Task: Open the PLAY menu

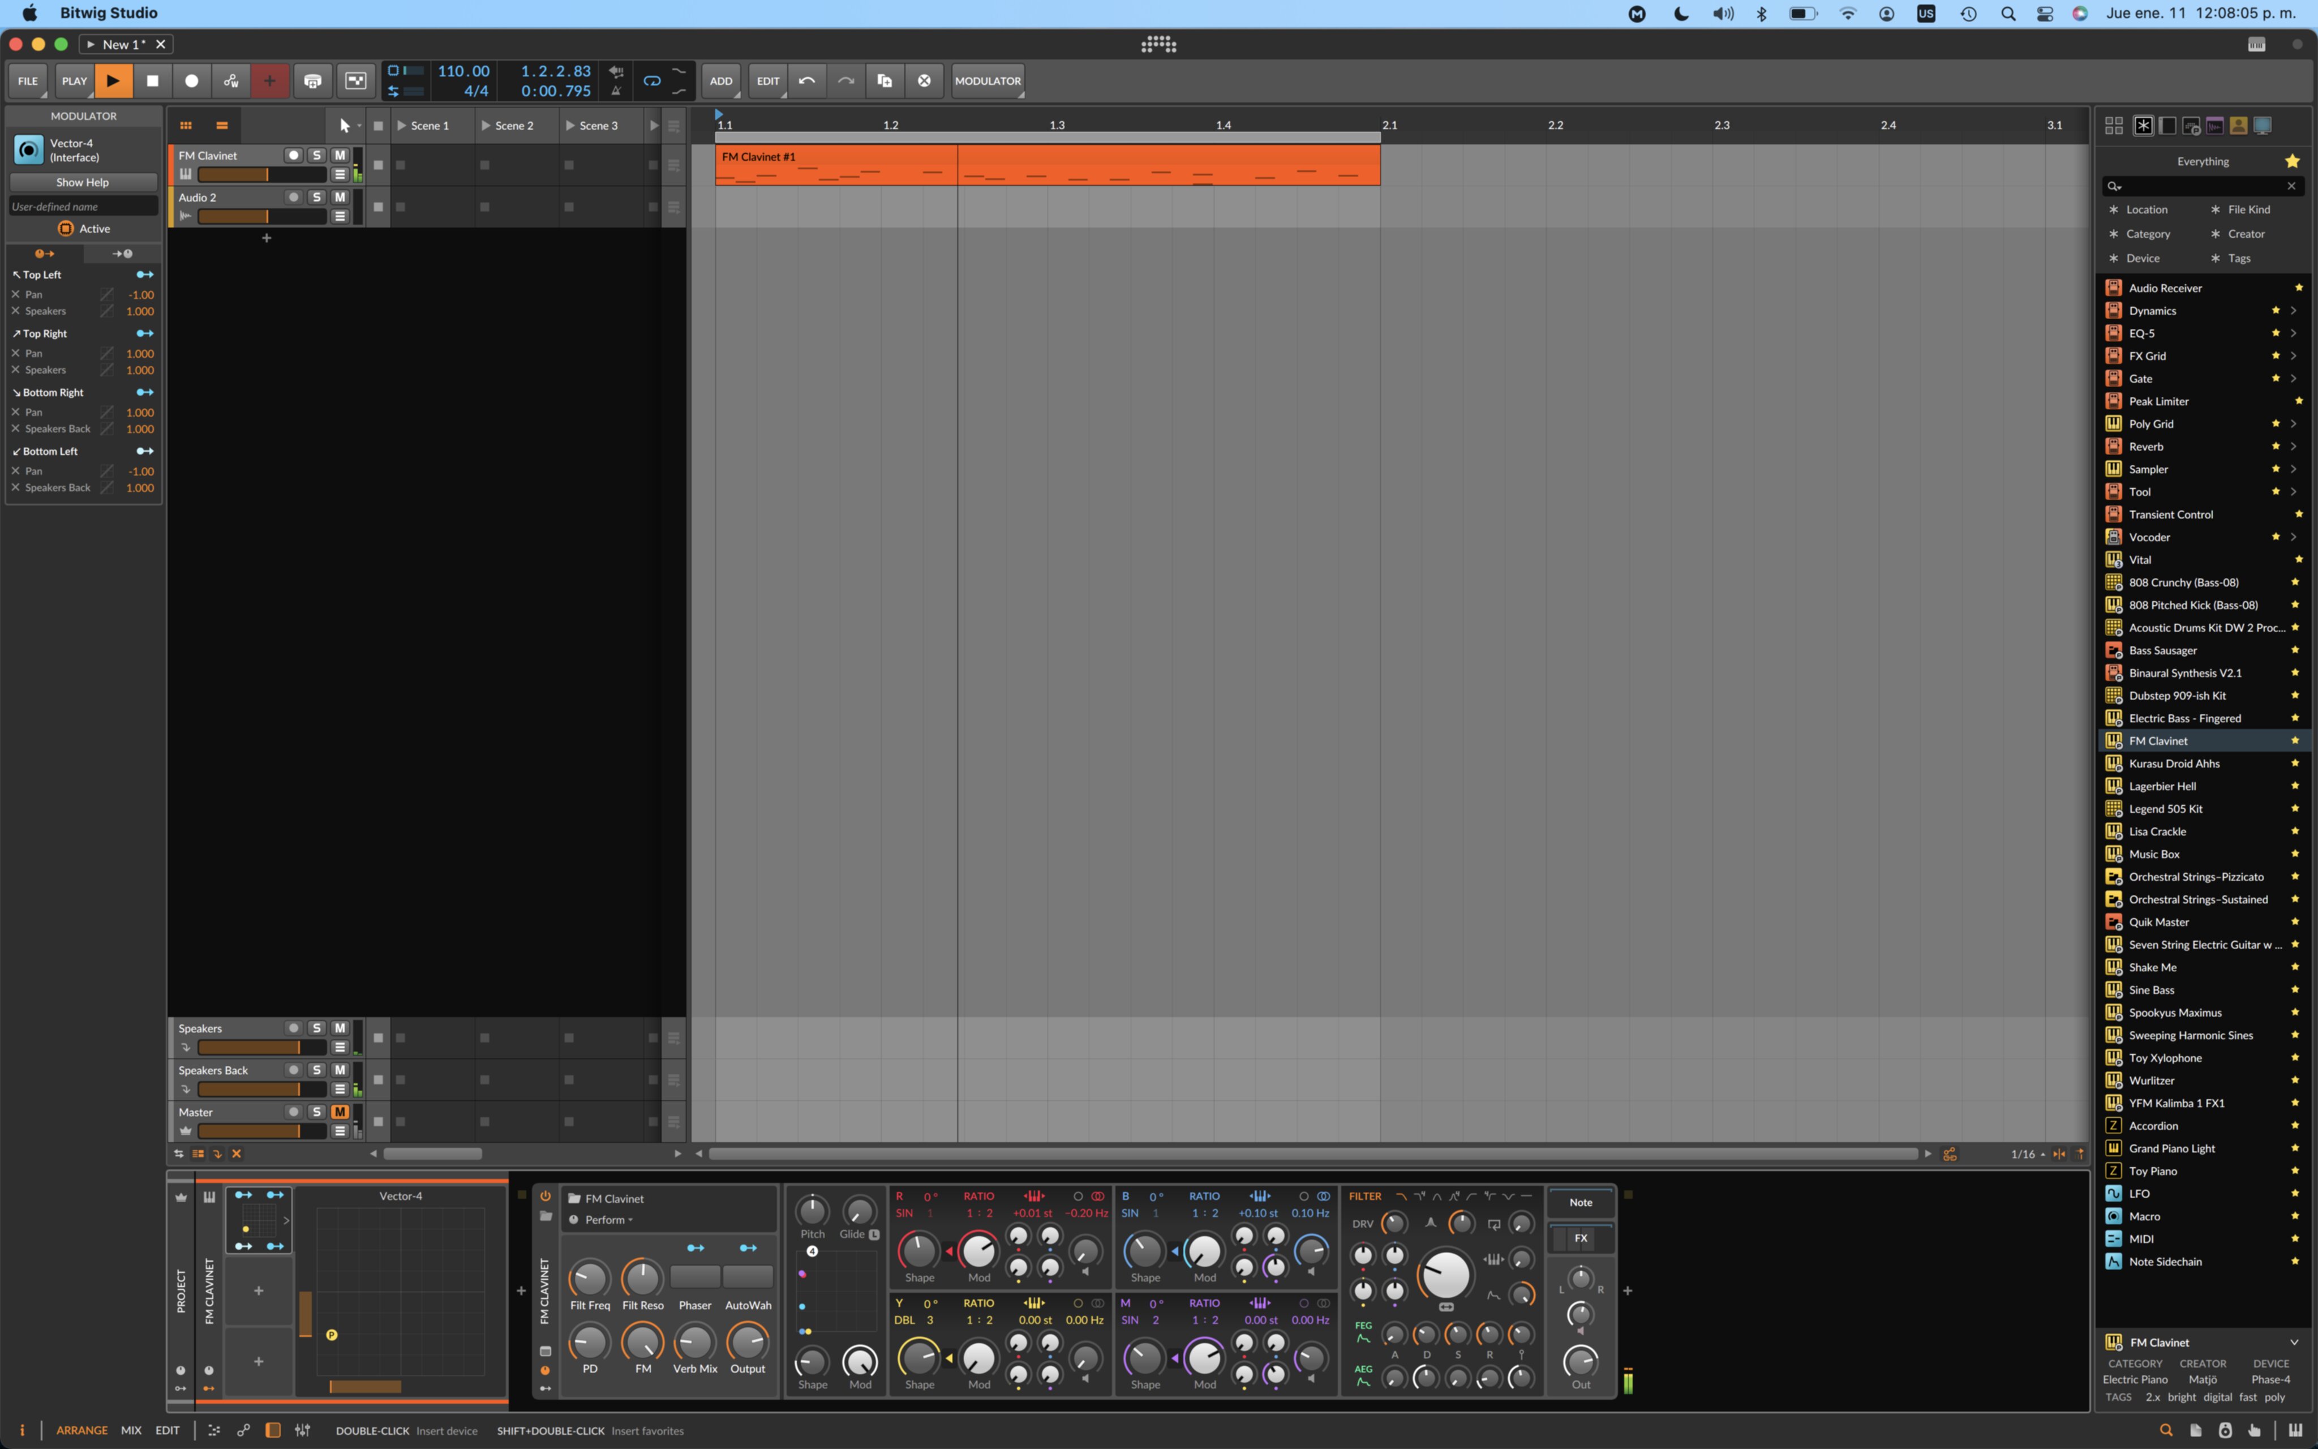Action: tap(74, 80)
